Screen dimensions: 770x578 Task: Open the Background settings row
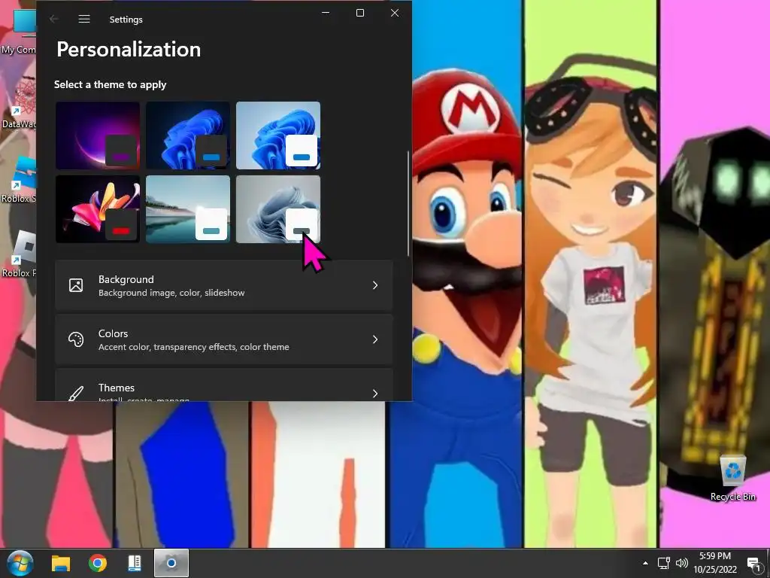tap(224, 285)
